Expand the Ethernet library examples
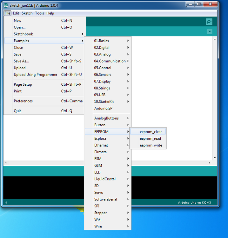 pos(108,145)
